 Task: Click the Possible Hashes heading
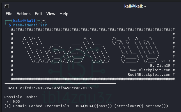coord(21,97)
